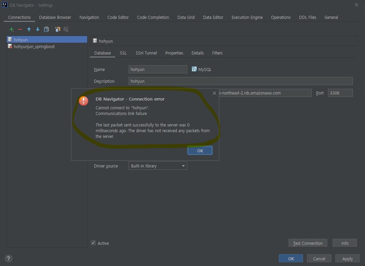The width and height of the screenshot is (365, 266).
Task: Remove the selected connection with the minus icon
Action: click(x=20, y=29)
